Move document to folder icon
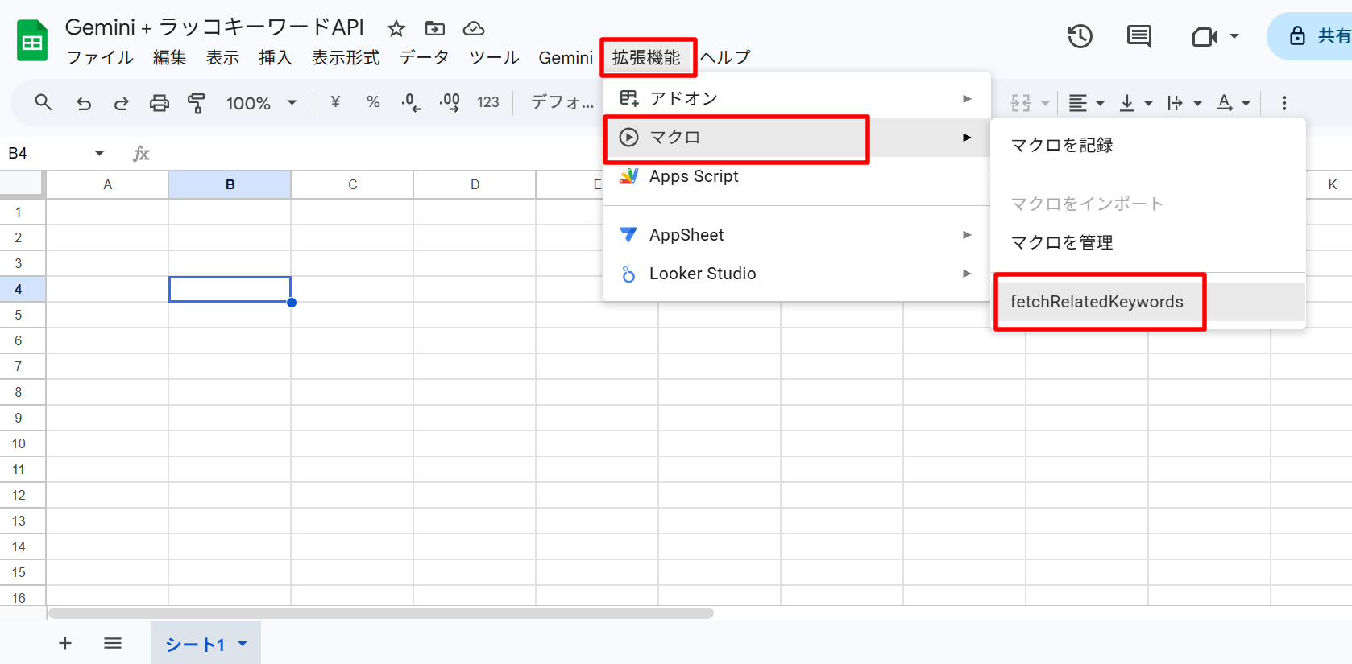 click(x=435, y=29)
